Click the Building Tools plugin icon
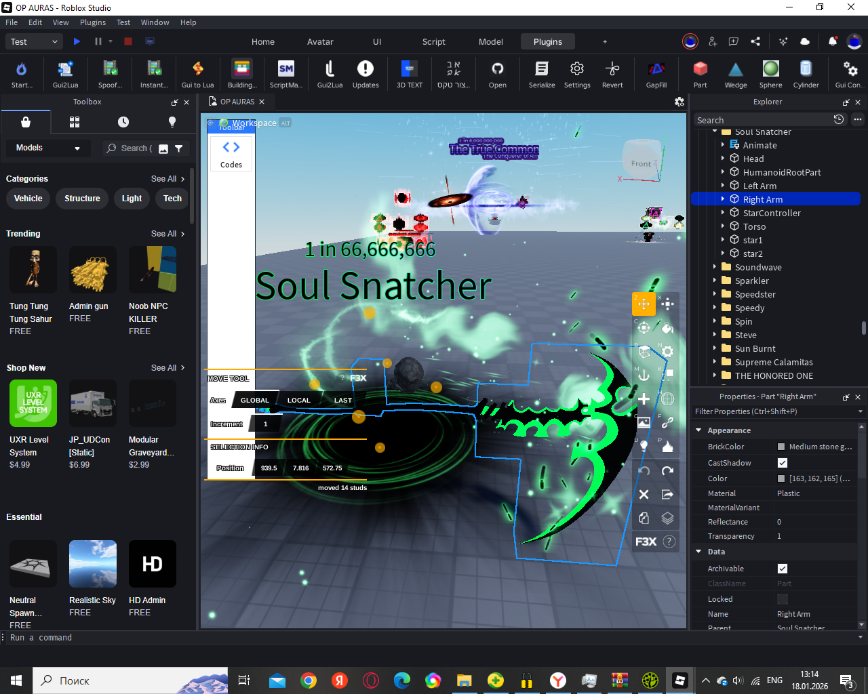This screenshot has width=868, height=694. click(242, 74)
